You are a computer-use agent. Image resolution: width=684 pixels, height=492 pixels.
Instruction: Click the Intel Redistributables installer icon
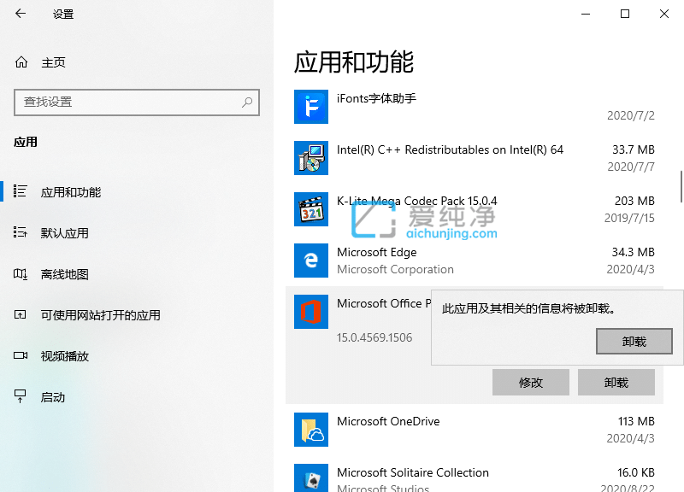311,158
